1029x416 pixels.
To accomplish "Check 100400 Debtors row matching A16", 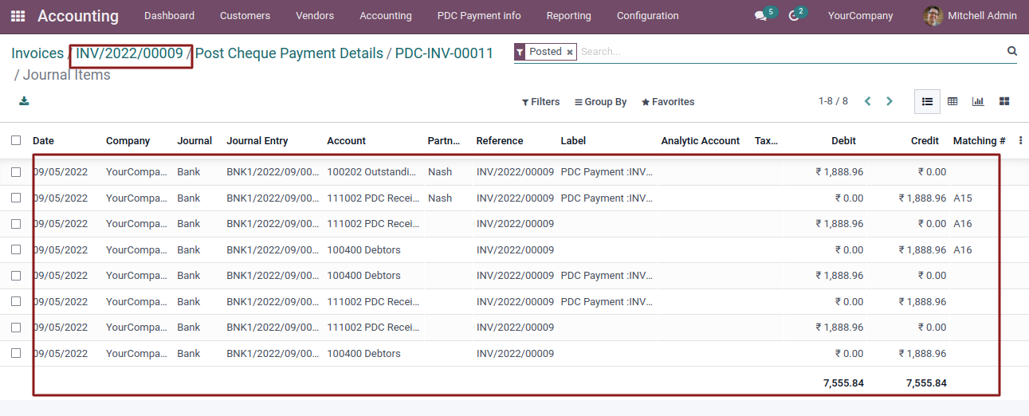I will point(16,249).
